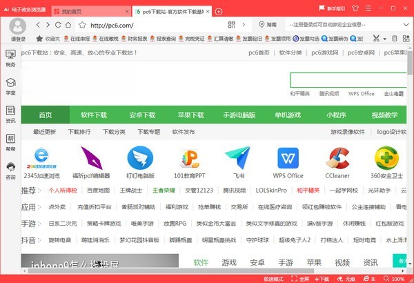Open the 安卓下载 navigation tab
Screen dimensions: 414x283
click(142, 115)
